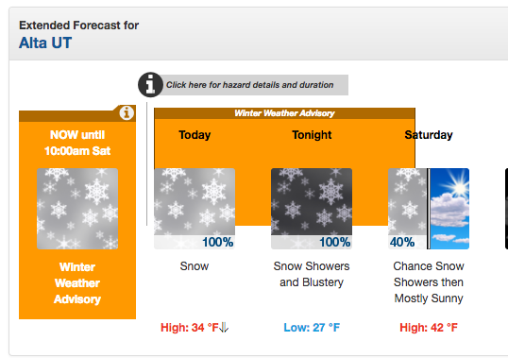Select the Saturday column heading
This screenshot has height=358, width=508.
coord(429,135)
